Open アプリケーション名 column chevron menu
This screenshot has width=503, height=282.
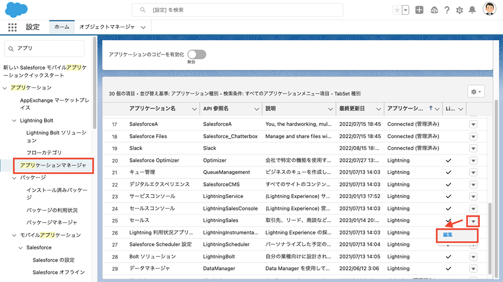pyautogui.click(x=194, y=109)
